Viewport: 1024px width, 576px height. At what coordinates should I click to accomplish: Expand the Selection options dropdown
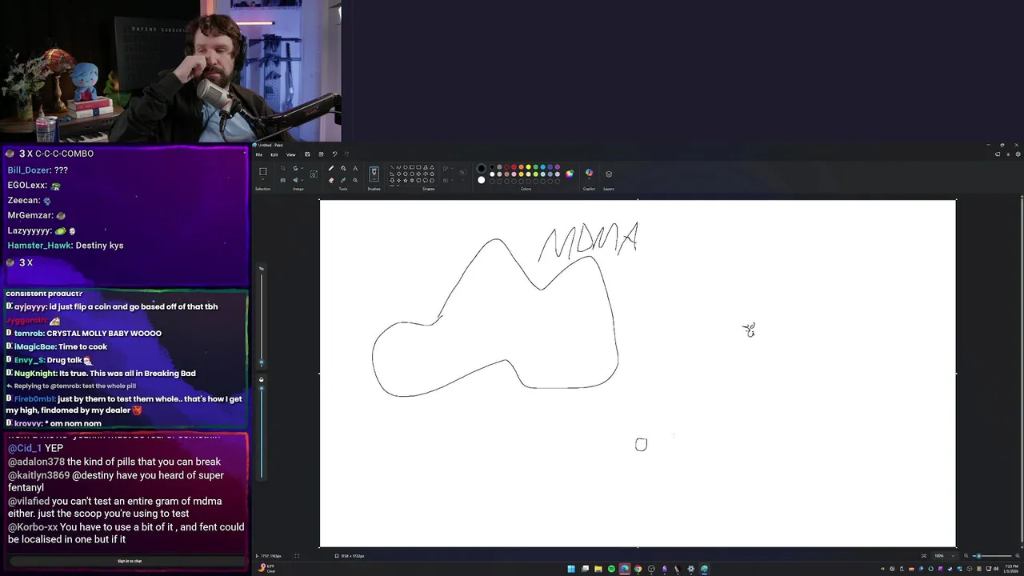coord(262,179)
